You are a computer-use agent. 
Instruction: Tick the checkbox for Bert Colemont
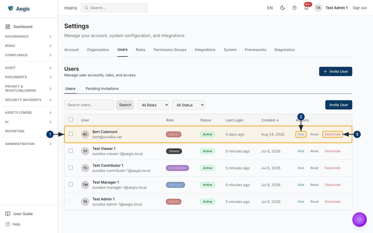pos(71,134)
